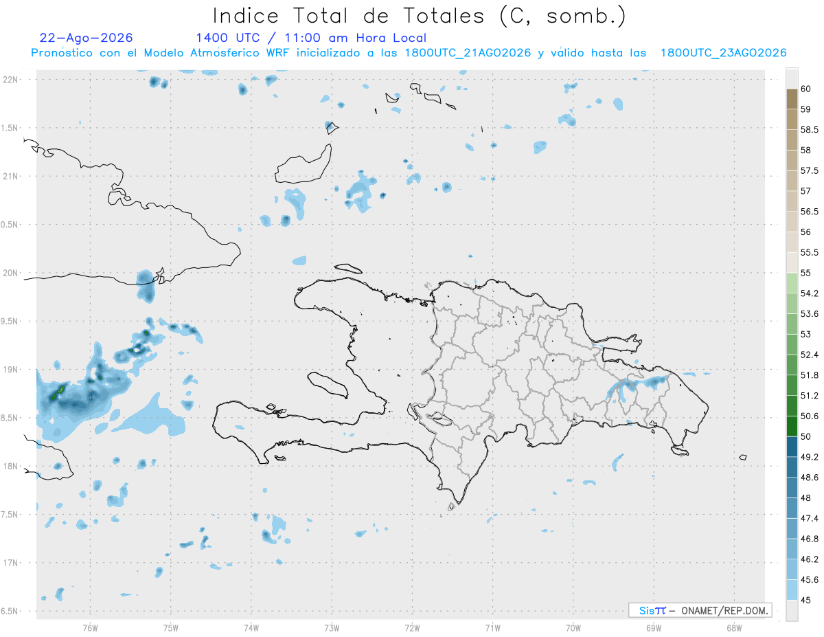This screenshot has height=637, width=824.
Task: Click the colorbar value '47.4'
Action: [x=809, y=518]
